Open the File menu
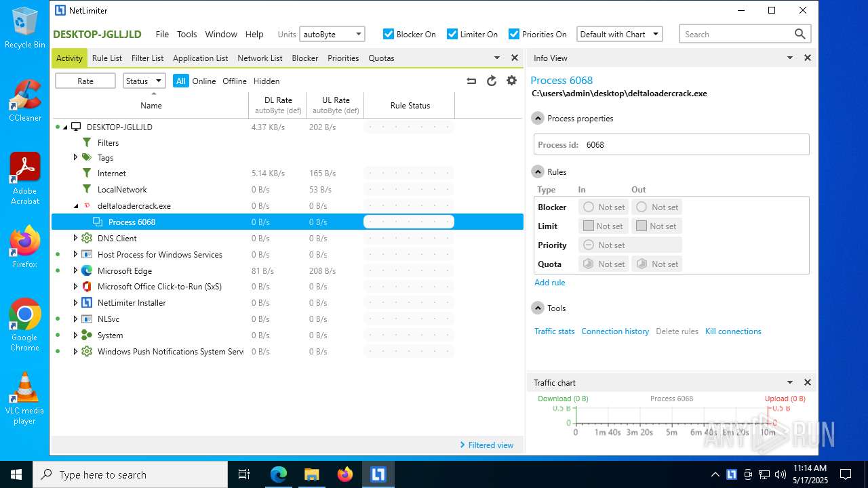Screen dimensions: 868x488 (162, 34)
